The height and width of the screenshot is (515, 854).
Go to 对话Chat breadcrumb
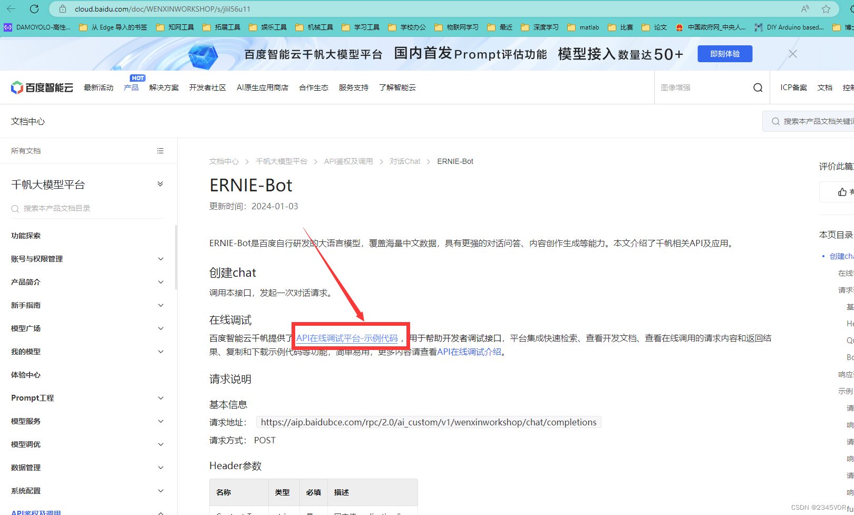tap(405, 161)
